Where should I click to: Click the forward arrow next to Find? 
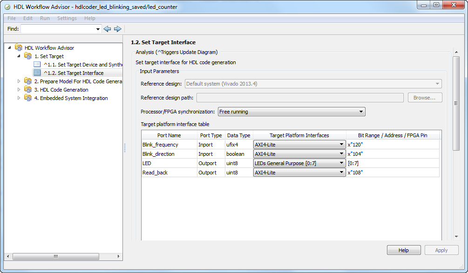(117, 29)
